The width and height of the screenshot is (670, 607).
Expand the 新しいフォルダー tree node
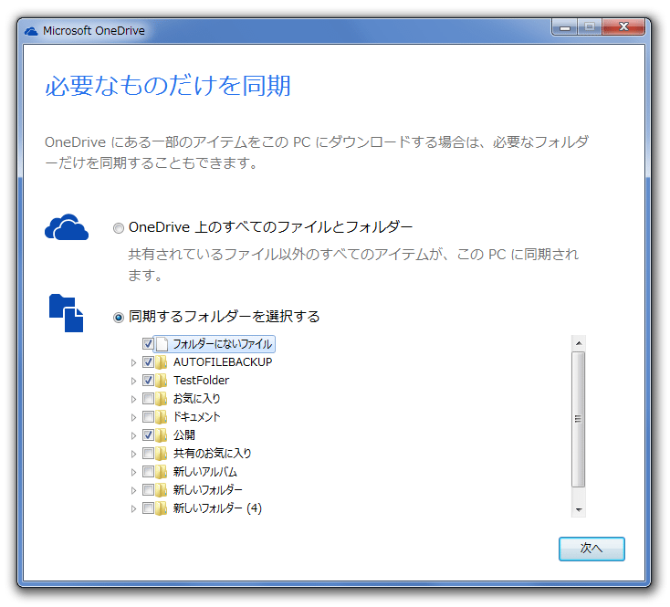click(133, 490)
